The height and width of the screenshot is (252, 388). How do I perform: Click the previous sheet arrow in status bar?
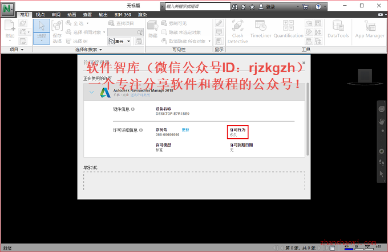[x=282, y=248]
